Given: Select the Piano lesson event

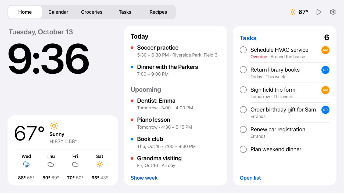Looking at the screenshot, I should point(175,123).
